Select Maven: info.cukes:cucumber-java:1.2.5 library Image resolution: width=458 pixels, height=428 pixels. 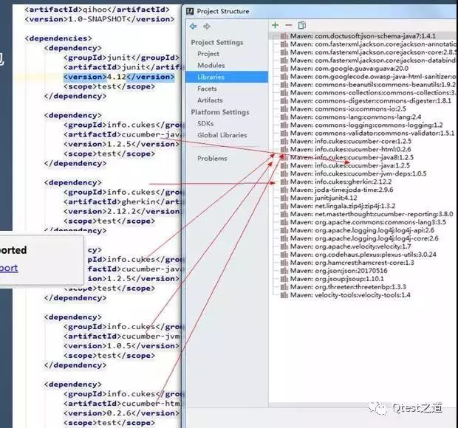point(350,165)
